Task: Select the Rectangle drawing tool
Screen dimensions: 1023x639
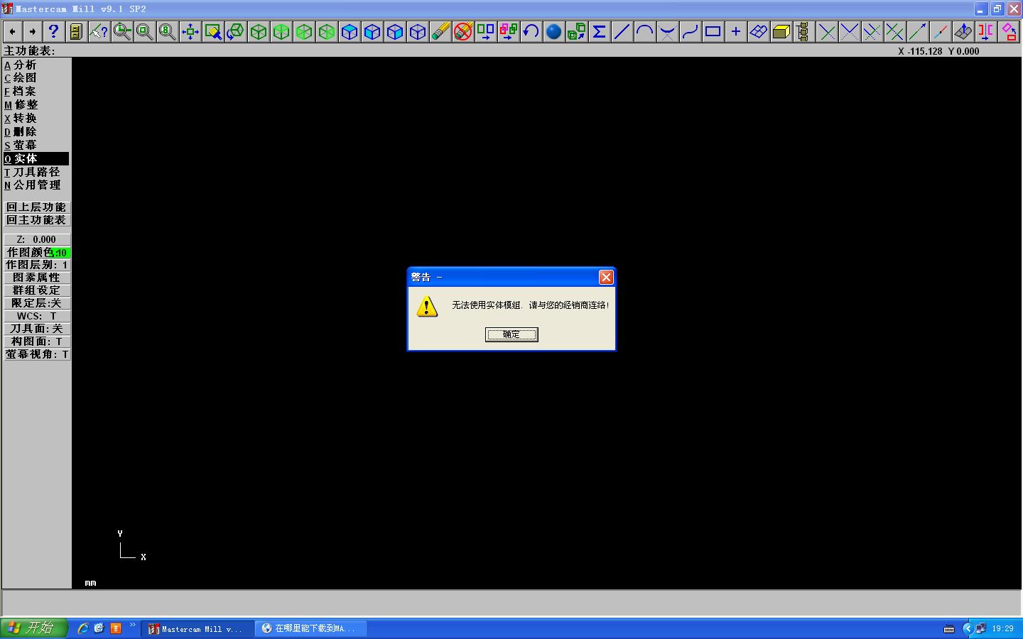Action: [x=713, y=31]
